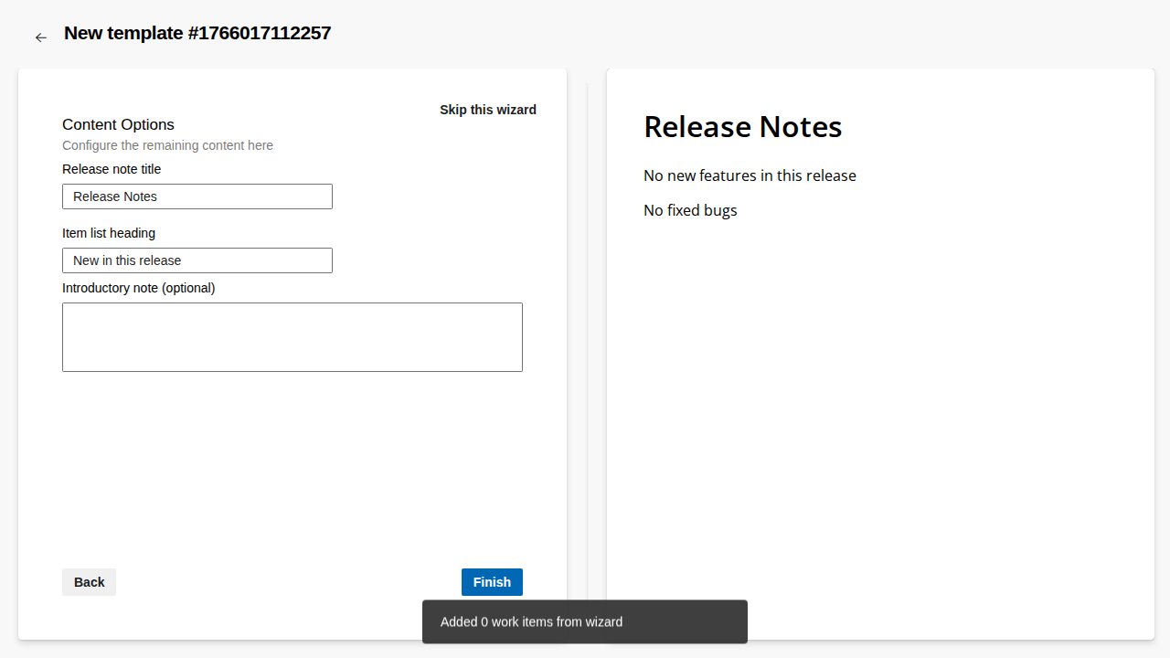Click the 'New template' page title
Viewport: 1170px width, 658px height.
197,34
